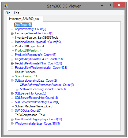Select the ScanDuration: 11 item
128x138 pixels.
26,76
